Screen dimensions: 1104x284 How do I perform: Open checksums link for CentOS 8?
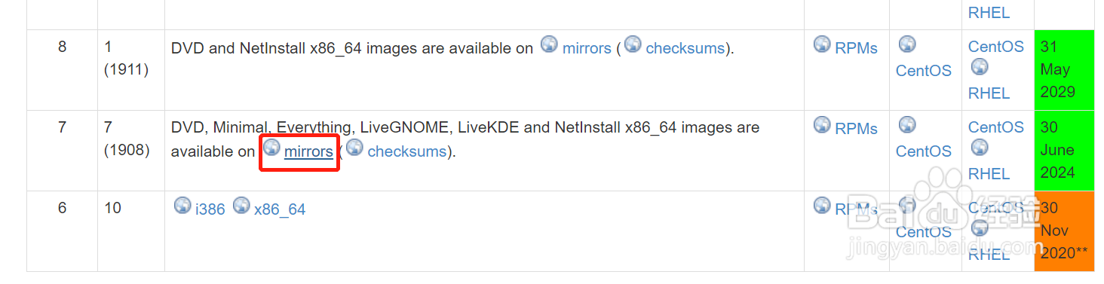click(x=685, y=48)
